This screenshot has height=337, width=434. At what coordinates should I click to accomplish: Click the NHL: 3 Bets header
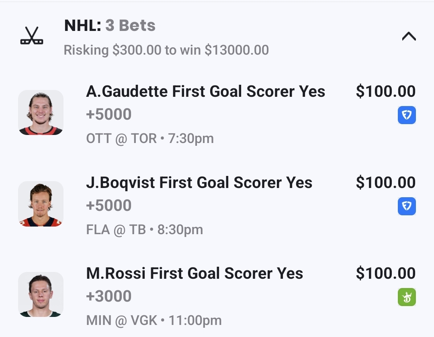point(110,26)
